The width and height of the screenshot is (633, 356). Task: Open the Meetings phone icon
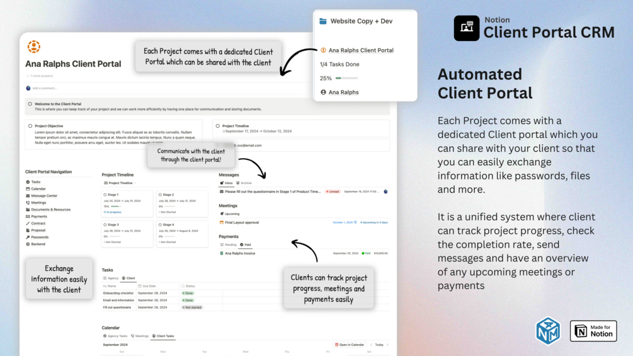(x=28, y=203)
